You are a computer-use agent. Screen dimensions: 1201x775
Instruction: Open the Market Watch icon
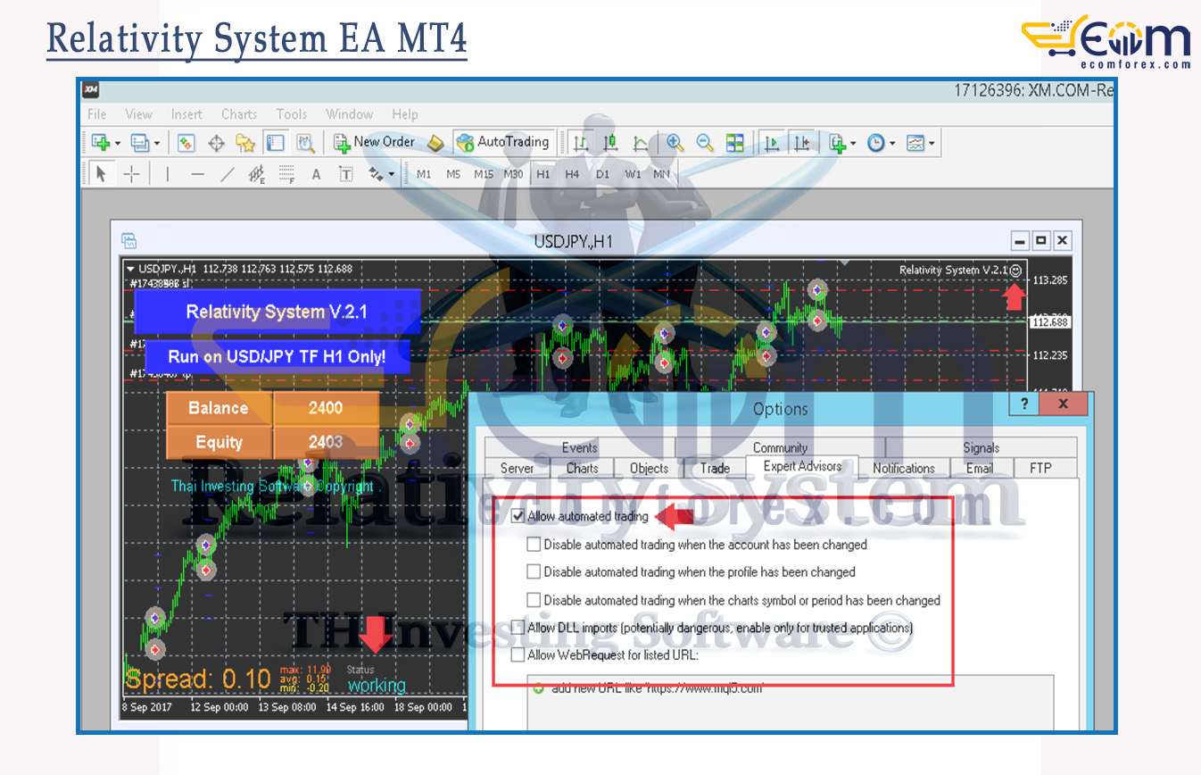(x=186, y=143)
